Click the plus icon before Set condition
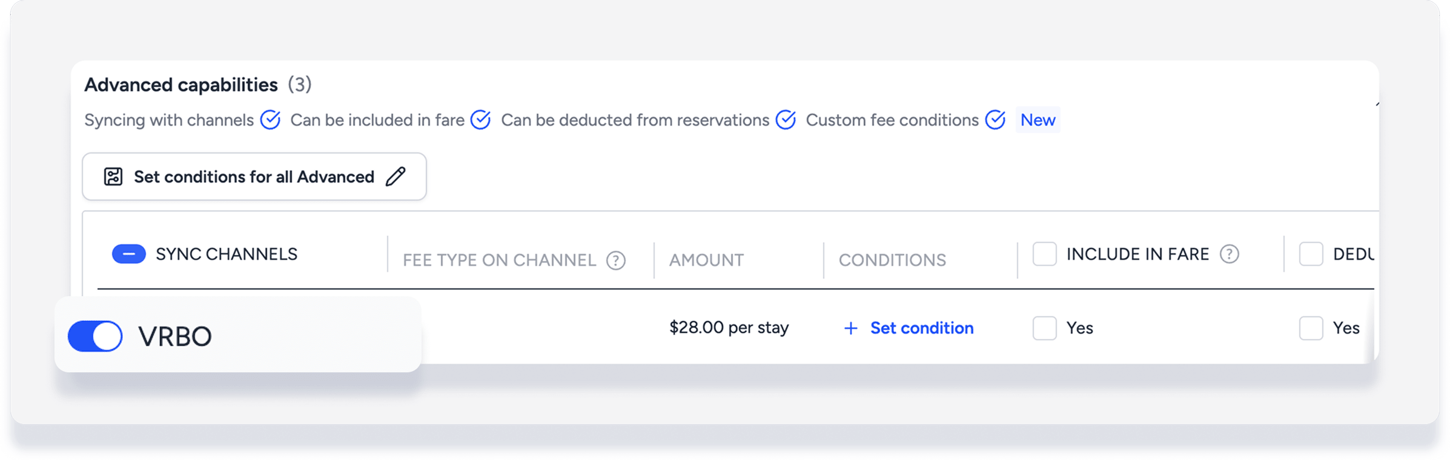Image resolution: width=1450 pixels, height=460 pixels. pos(850,328)
